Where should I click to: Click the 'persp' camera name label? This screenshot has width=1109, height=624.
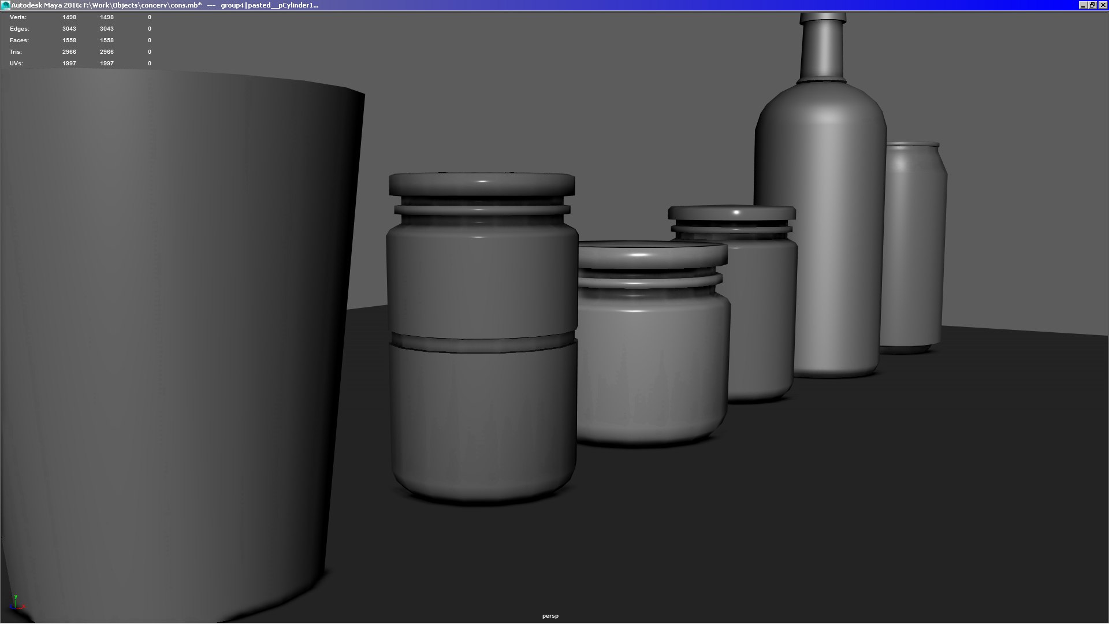point(550,616)
